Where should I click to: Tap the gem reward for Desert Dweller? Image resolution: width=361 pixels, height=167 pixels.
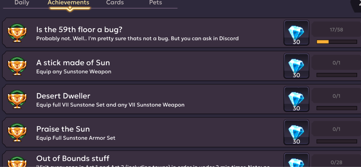pos(296,99)
